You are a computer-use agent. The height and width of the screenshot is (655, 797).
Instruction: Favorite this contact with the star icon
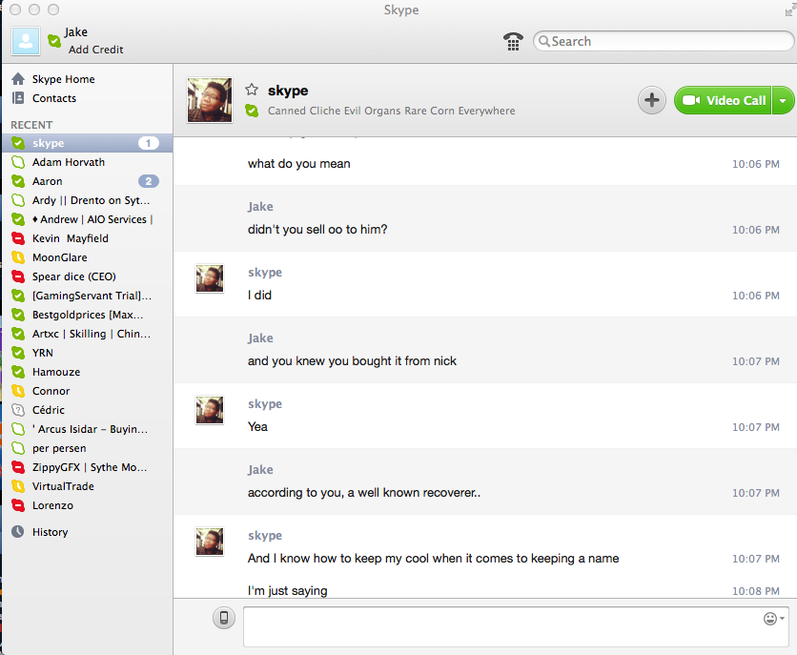(x=252, y=90)
